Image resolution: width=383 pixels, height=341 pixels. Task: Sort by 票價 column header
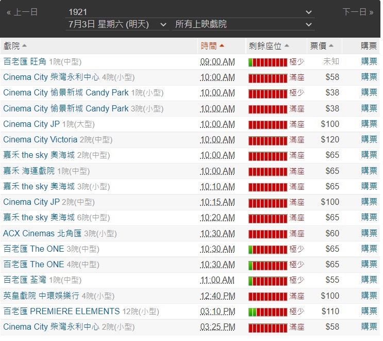tap(322, 46)
